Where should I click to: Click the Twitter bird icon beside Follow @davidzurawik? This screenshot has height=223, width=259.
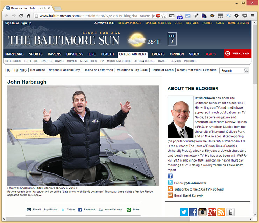coord(170,183)
